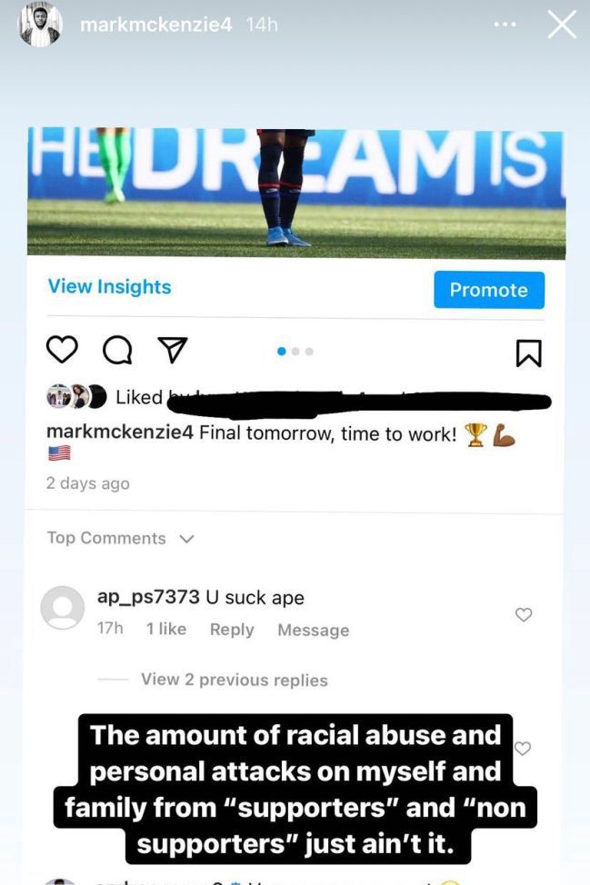Message the ap_ps7373 commenter
590x885 pixels.
(314, 630)
